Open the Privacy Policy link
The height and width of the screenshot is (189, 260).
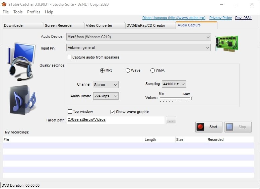click(220, 18)
